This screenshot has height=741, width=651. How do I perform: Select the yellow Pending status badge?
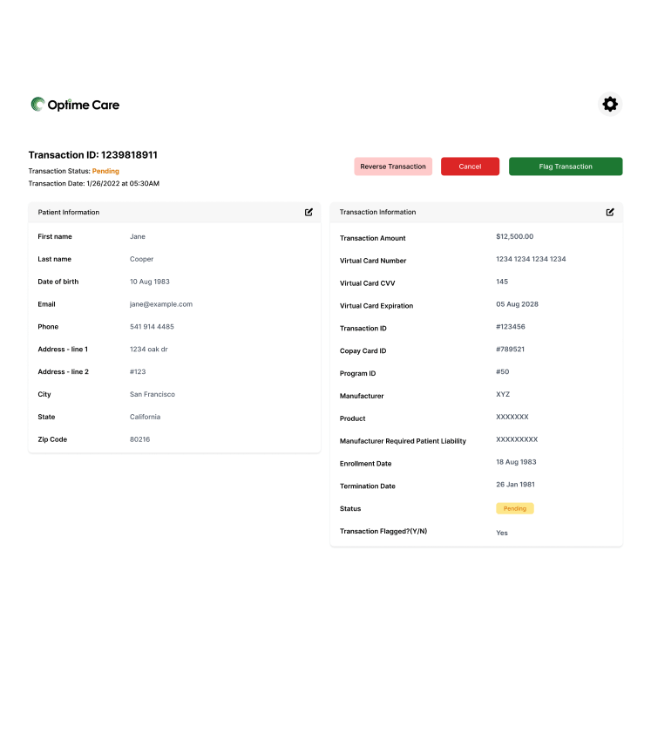click(514, 508)
